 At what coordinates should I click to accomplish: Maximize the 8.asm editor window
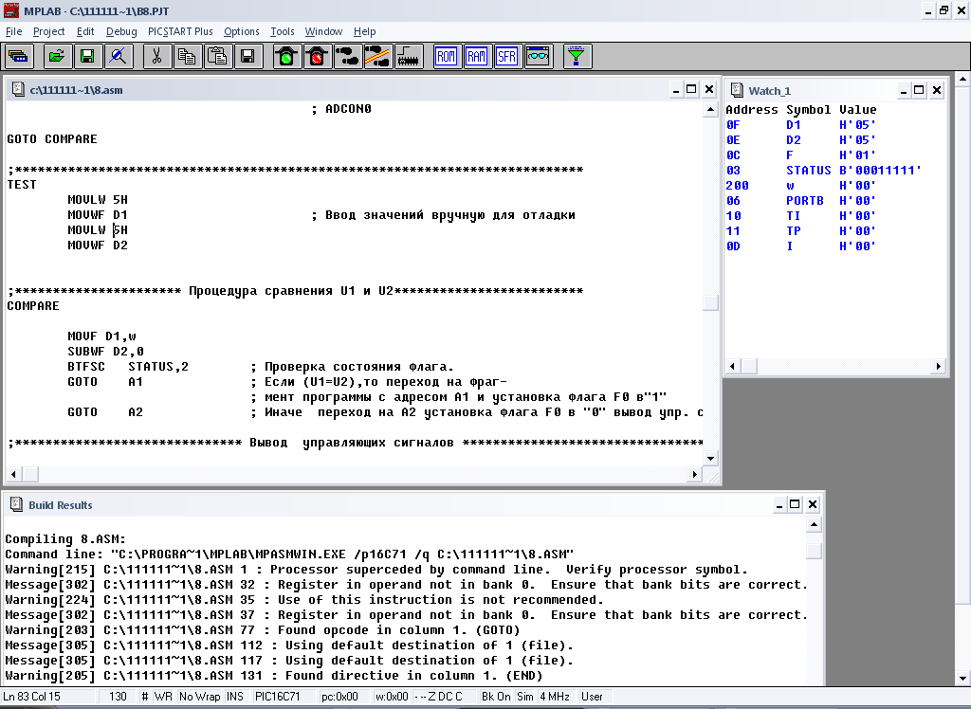[x=691, y=89]
